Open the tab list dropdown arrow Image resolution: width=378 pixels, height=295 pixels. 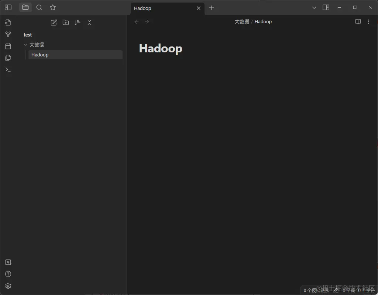(x=314, y=8)
